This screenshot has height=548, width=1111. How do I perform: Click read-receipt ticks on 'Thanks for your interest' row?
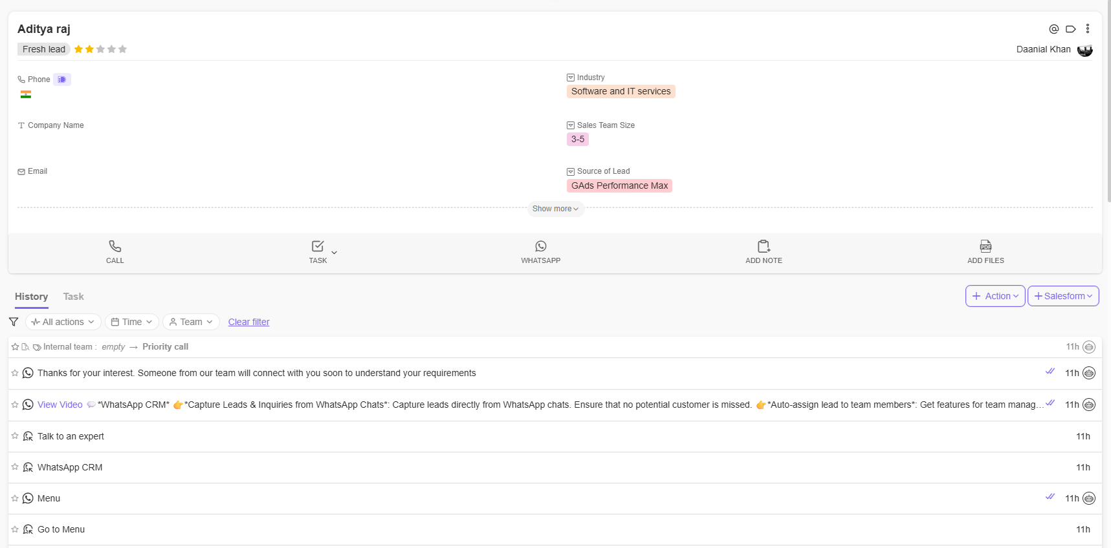click(x=1050, y=371)
